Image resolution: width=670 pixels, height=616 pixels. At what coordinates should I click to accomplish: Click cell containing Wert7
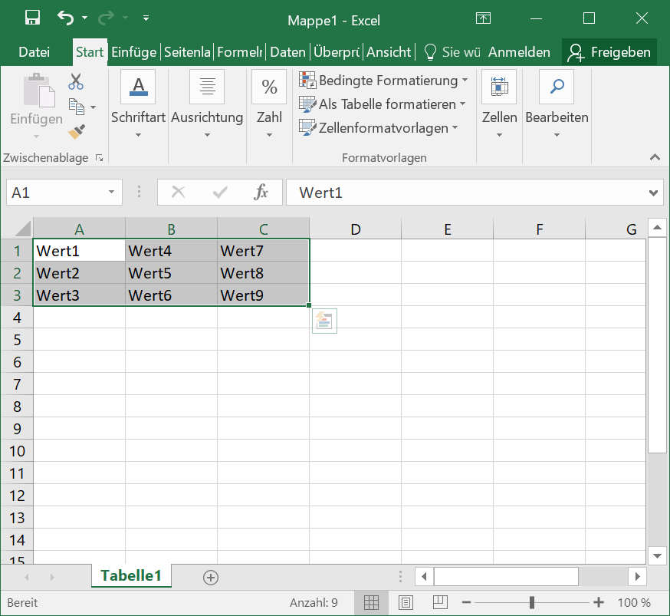click(263, 251)
